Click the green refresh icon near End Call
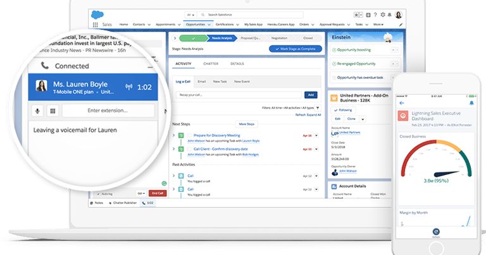The height and width of the screenshot is (255, 486). point(165,183)
